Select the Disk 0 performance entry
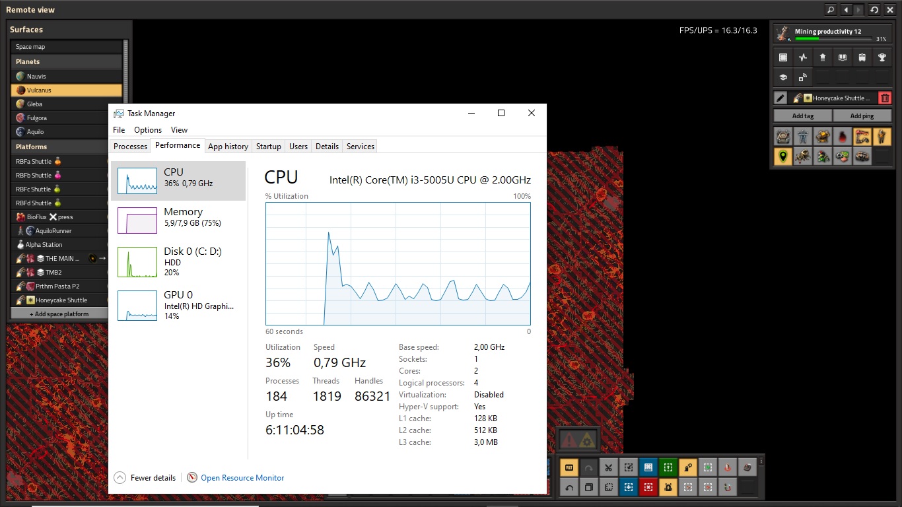Viewport: 902px width, 507px height. click(178, 261)
